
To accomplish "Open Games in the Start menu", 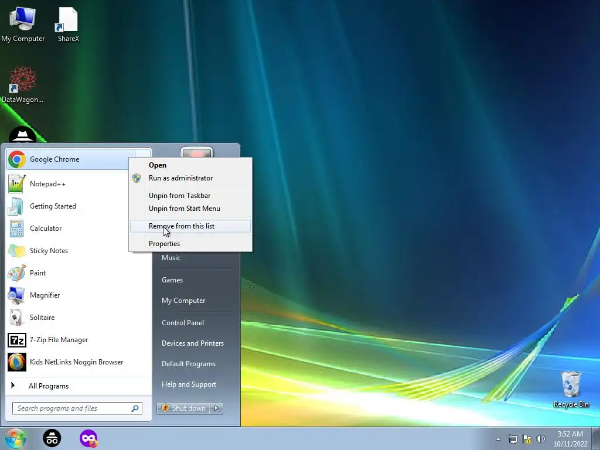I will [196, 280].
